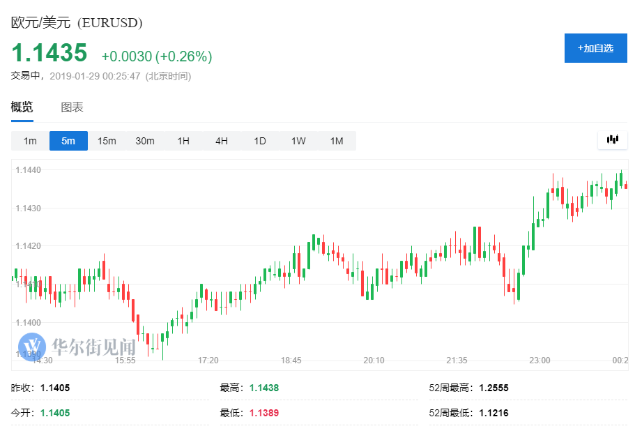Switch to the 概览 tab
The image size is (635, 440).
(22, 107)
